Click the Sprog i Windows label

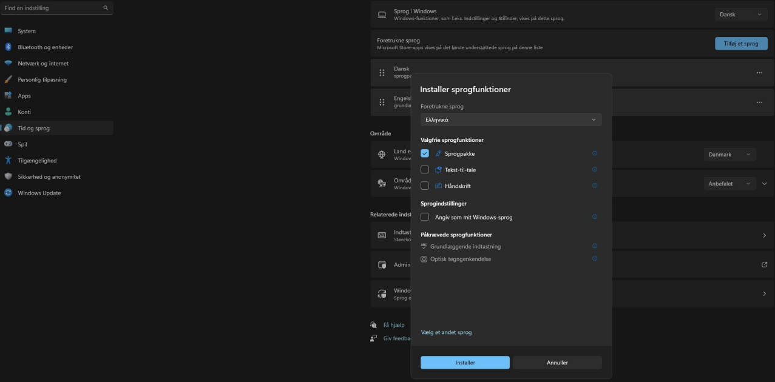(415, 11)
